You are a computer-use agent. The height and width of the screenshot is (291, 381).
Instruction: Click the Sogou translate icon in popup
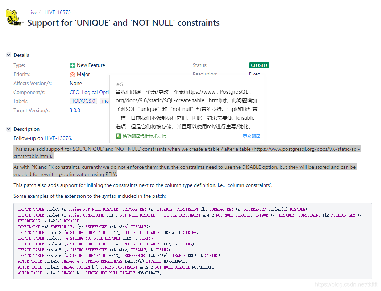118,136
